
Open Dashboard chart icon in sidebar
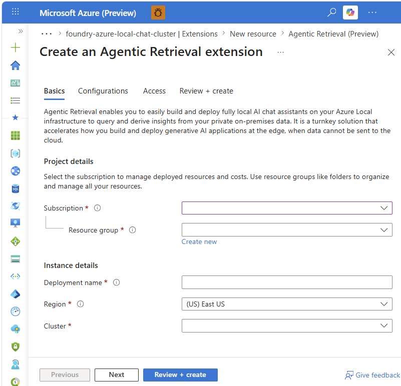click(16, 83)
